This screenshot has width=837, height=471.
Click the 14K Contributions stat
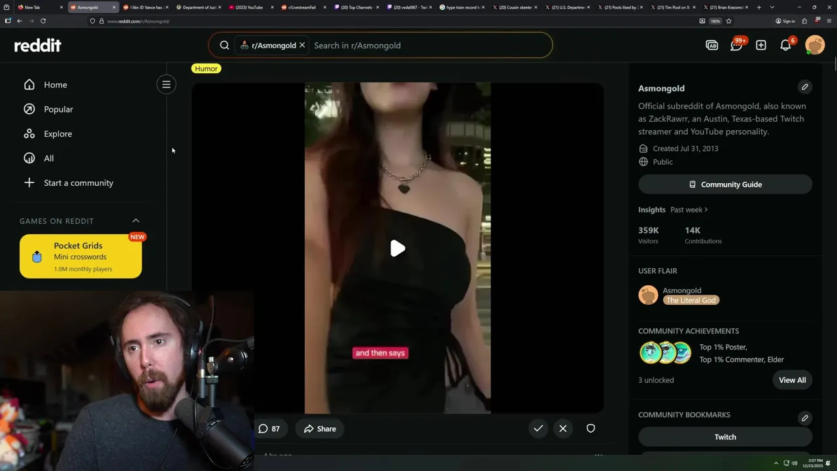pyautogui.click(x=703, y=235)
